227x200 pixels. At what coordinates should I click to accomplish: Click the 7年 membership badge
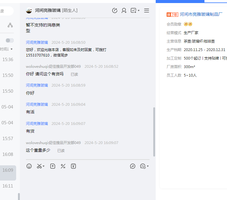pos(172,15)
